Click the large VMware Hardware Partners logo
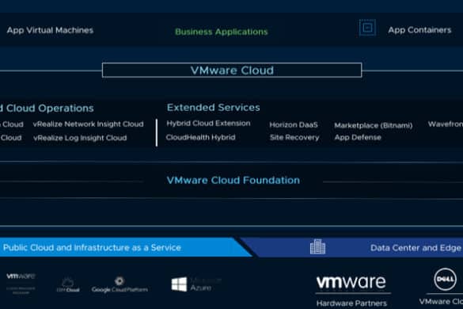Screen dimensions: 463x309 pos(351,282)
